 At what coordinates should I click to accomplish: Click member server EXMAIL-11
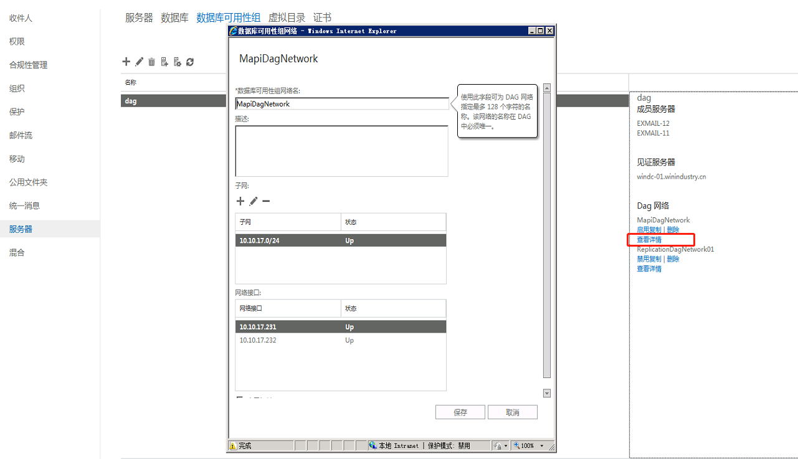[x=653, y=133]
